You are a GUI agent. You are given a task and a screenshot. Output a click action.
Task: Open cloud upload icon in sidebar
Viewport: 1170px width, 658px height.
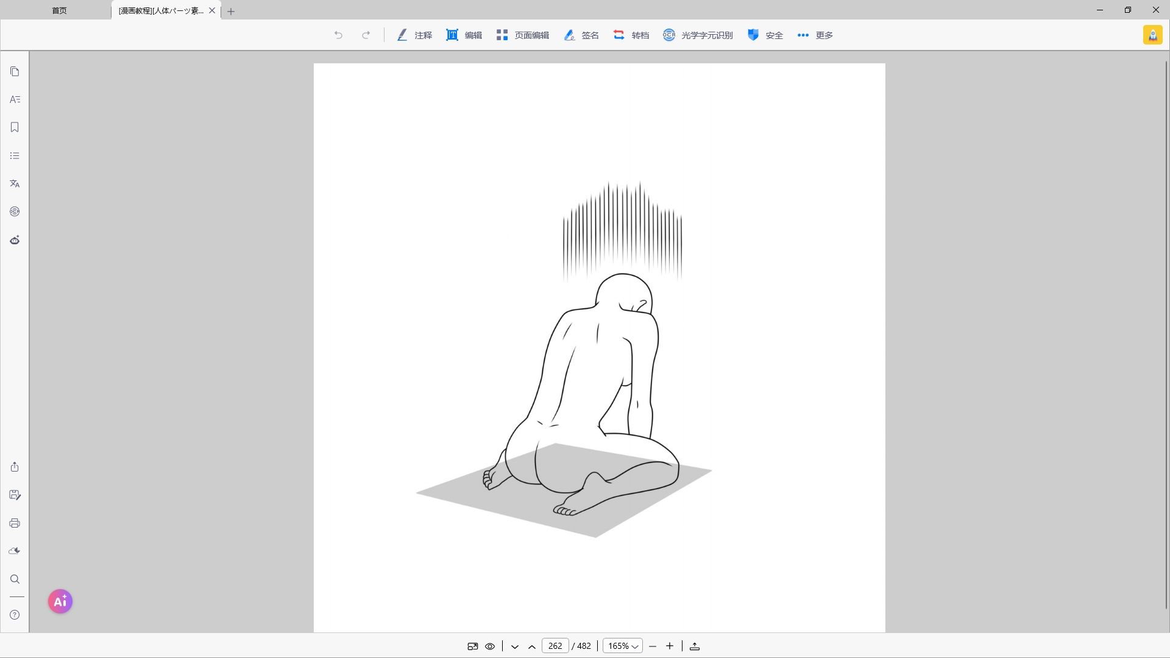click(x=15, y=551)
